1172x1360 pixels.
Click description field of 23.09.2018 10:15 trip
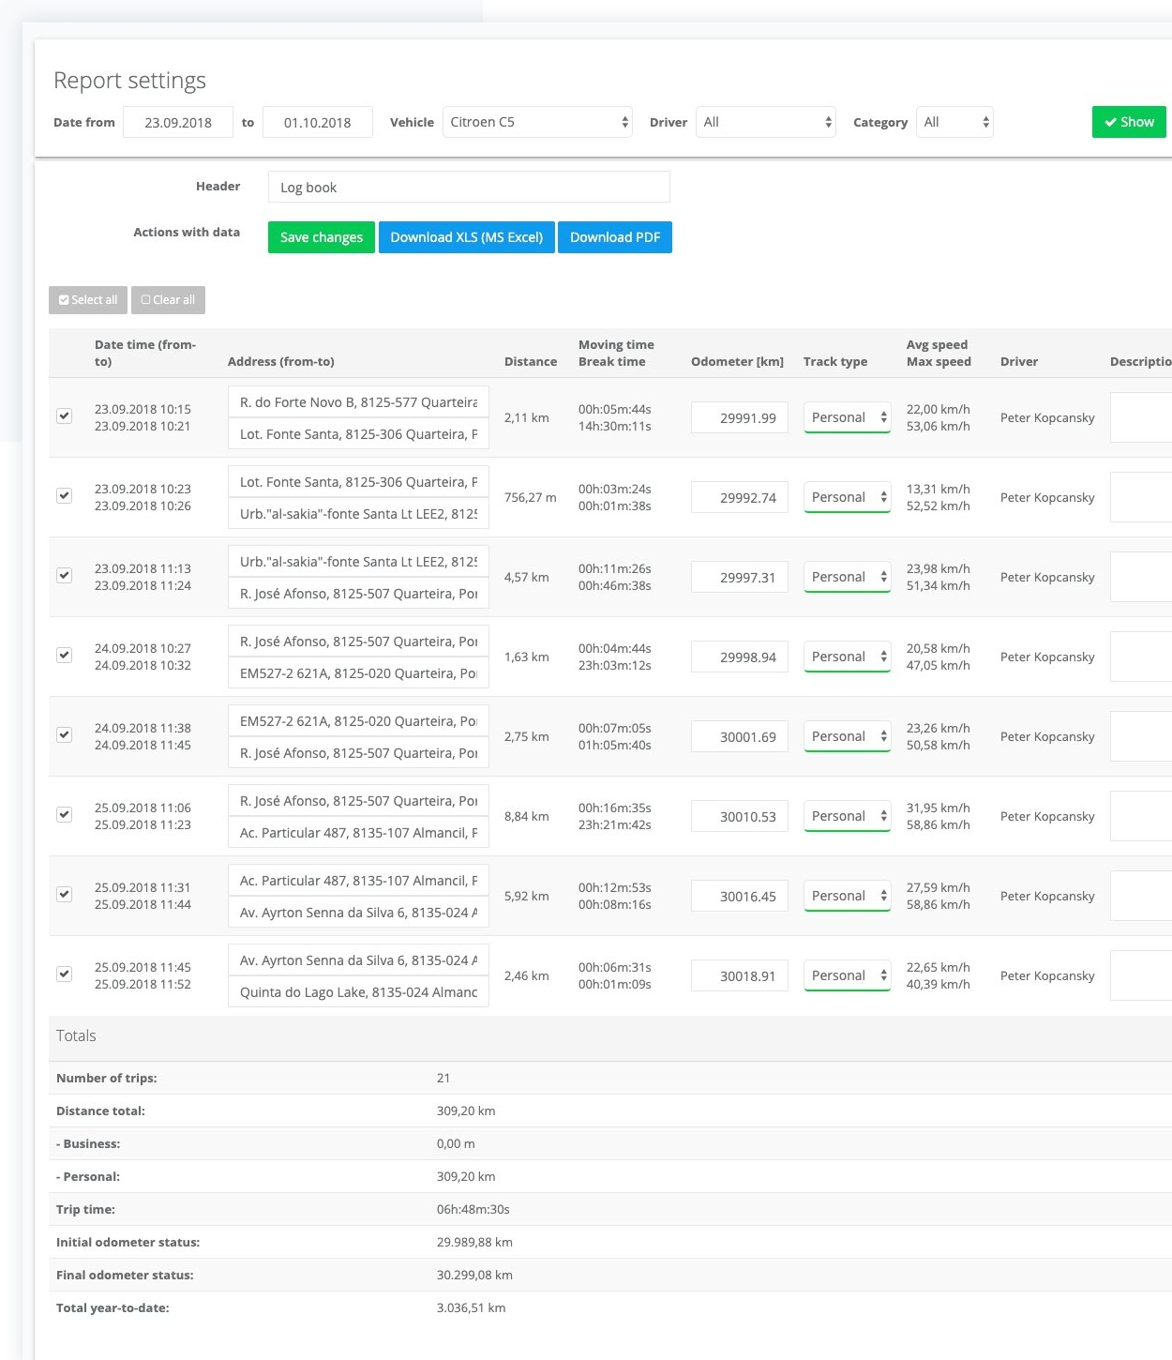1141,417
